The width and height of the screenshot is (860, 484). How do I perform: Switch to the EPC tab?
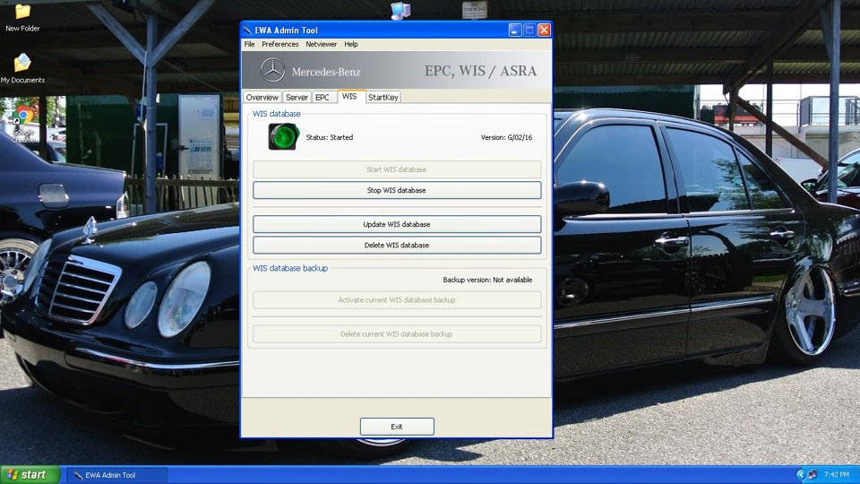(x=322, y=97)
